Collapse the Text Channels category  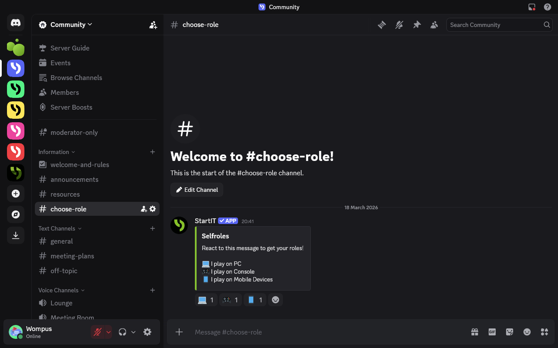(57, 228)
